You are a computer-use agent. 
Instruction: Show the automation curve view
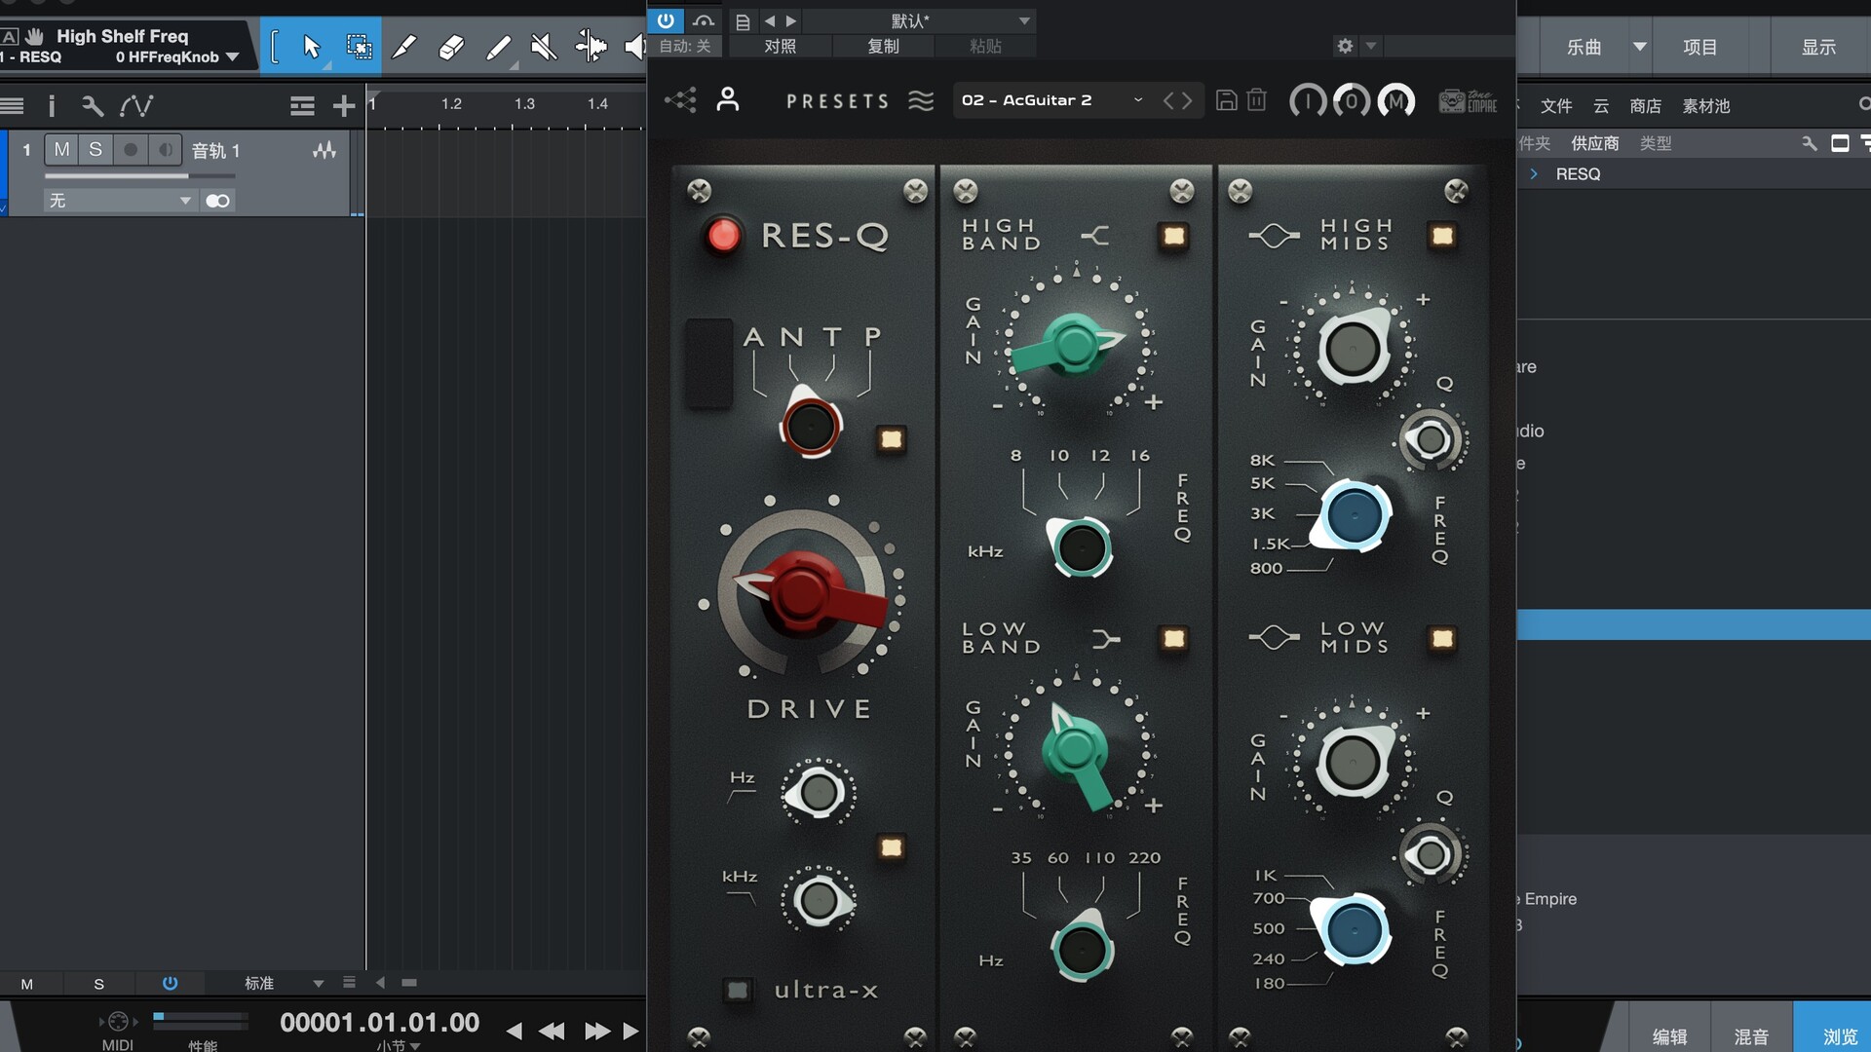[136, 105]
